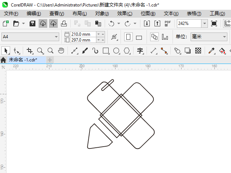Click the page height 297.0 mm field
The image size is (231, 173).
[x=83, y=40]
